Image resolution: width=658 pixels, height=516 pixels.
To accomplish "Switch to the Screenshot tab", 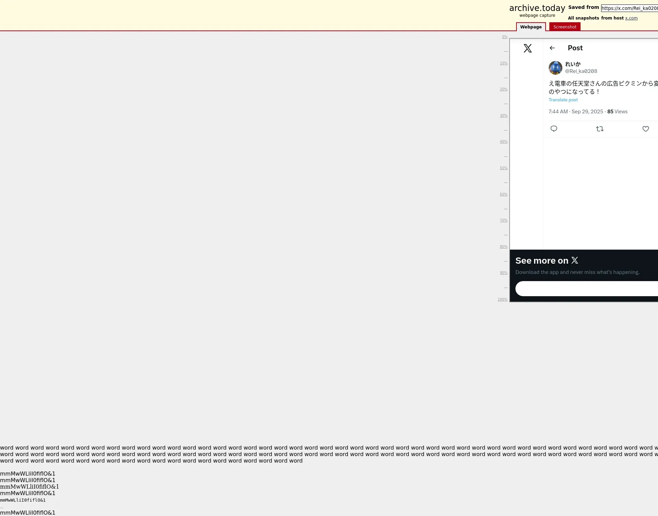I will pyautogui.click(x=565, y=27).
